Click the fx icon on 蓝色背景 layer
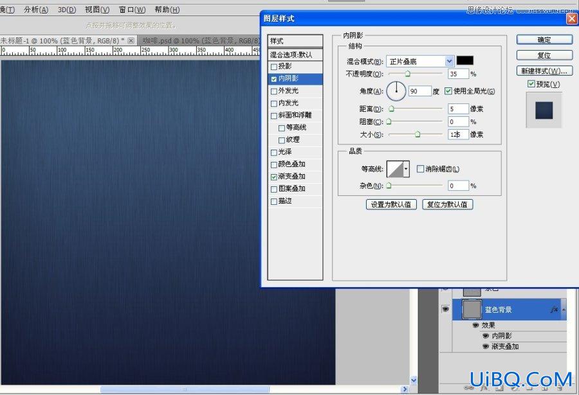The image size is (579, 395). pos(553,310)
